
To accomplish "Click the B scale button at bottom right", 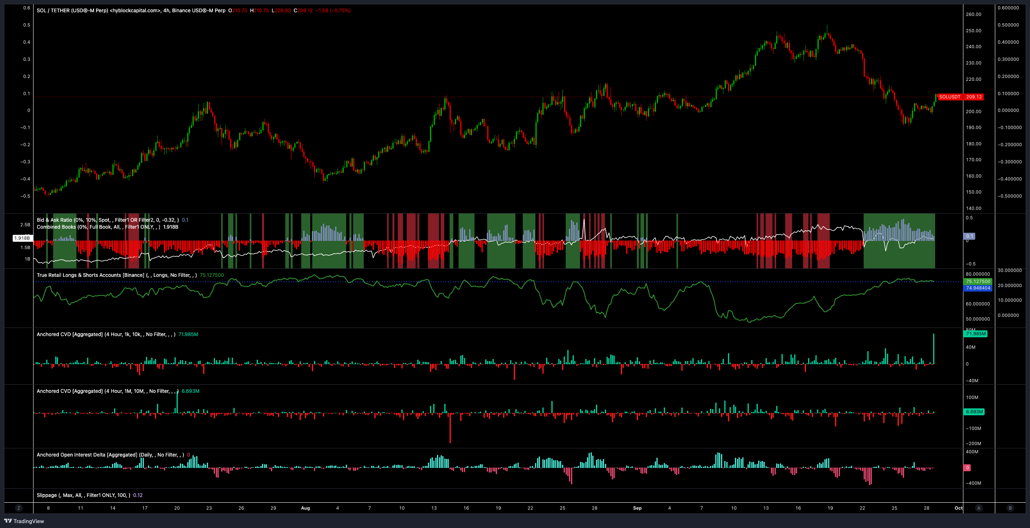I will [x=1010, y=508].
